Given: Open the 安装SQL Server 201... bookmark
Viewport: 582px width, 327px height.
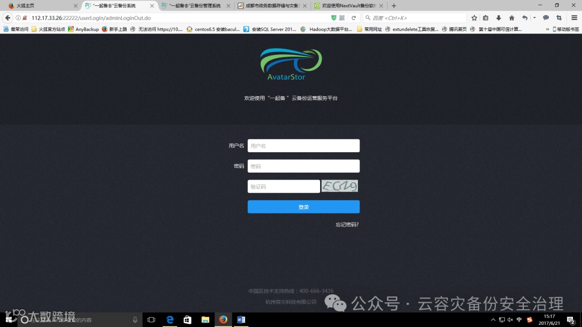Looking at the screenshot, I should pyautogui.click(x=270, y=29).
